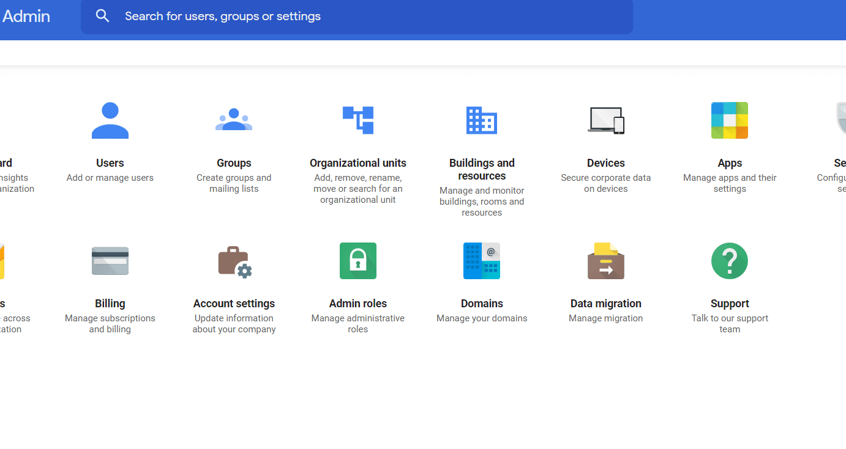Click 'Manage subscriptions and billing' text
This screenshot has width=846, height=449.
click(110, 324)
